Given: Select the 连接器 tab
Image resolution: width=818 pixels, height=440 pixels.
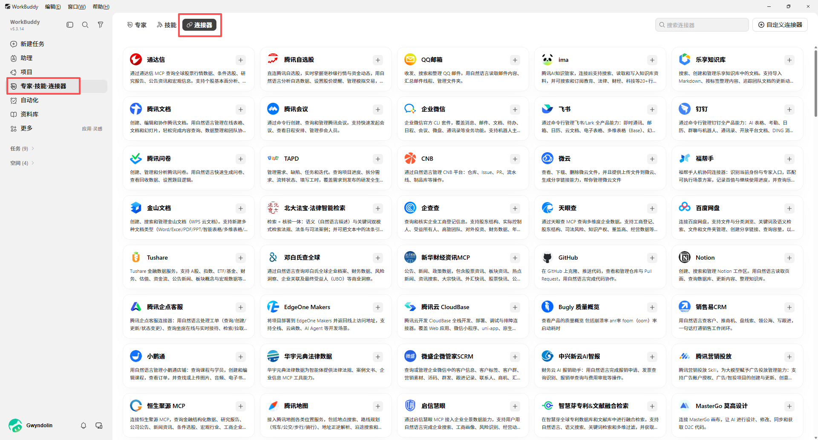Looking at the screenshot, I should [x=199, y=25].
